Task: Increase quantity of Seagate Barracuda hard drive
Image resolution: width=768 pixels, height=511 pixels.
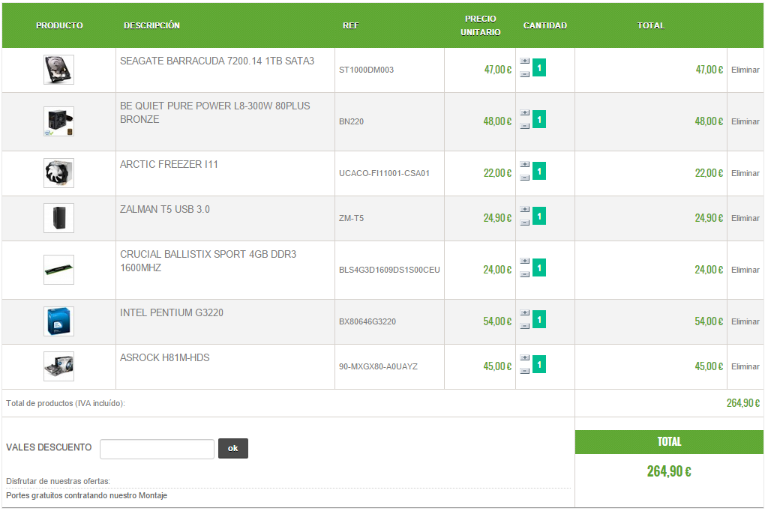Action: [524, 61]
